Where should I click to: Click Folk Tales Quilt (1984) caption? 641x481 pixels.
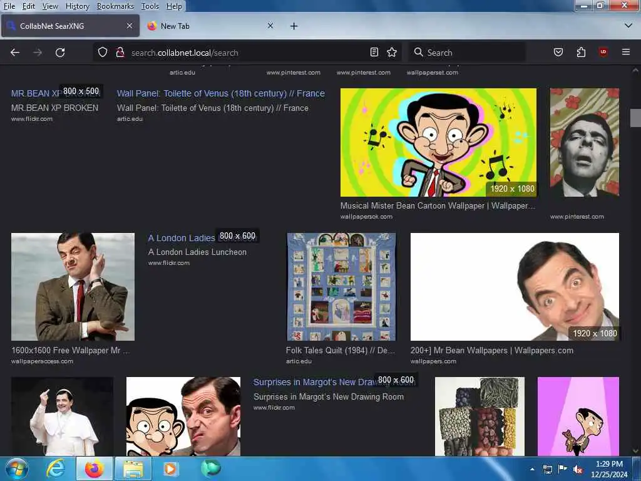pyautogui.click(x=341, y=351)
